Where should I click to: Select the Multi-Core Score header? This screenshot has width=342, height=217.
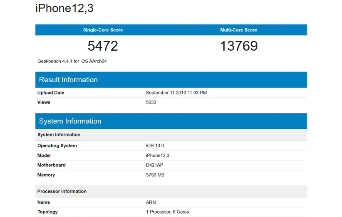[238, 30]
